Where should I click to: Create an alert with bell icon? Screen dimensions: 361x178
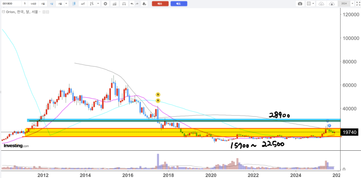pyautogui.click(x=144, y=4)
